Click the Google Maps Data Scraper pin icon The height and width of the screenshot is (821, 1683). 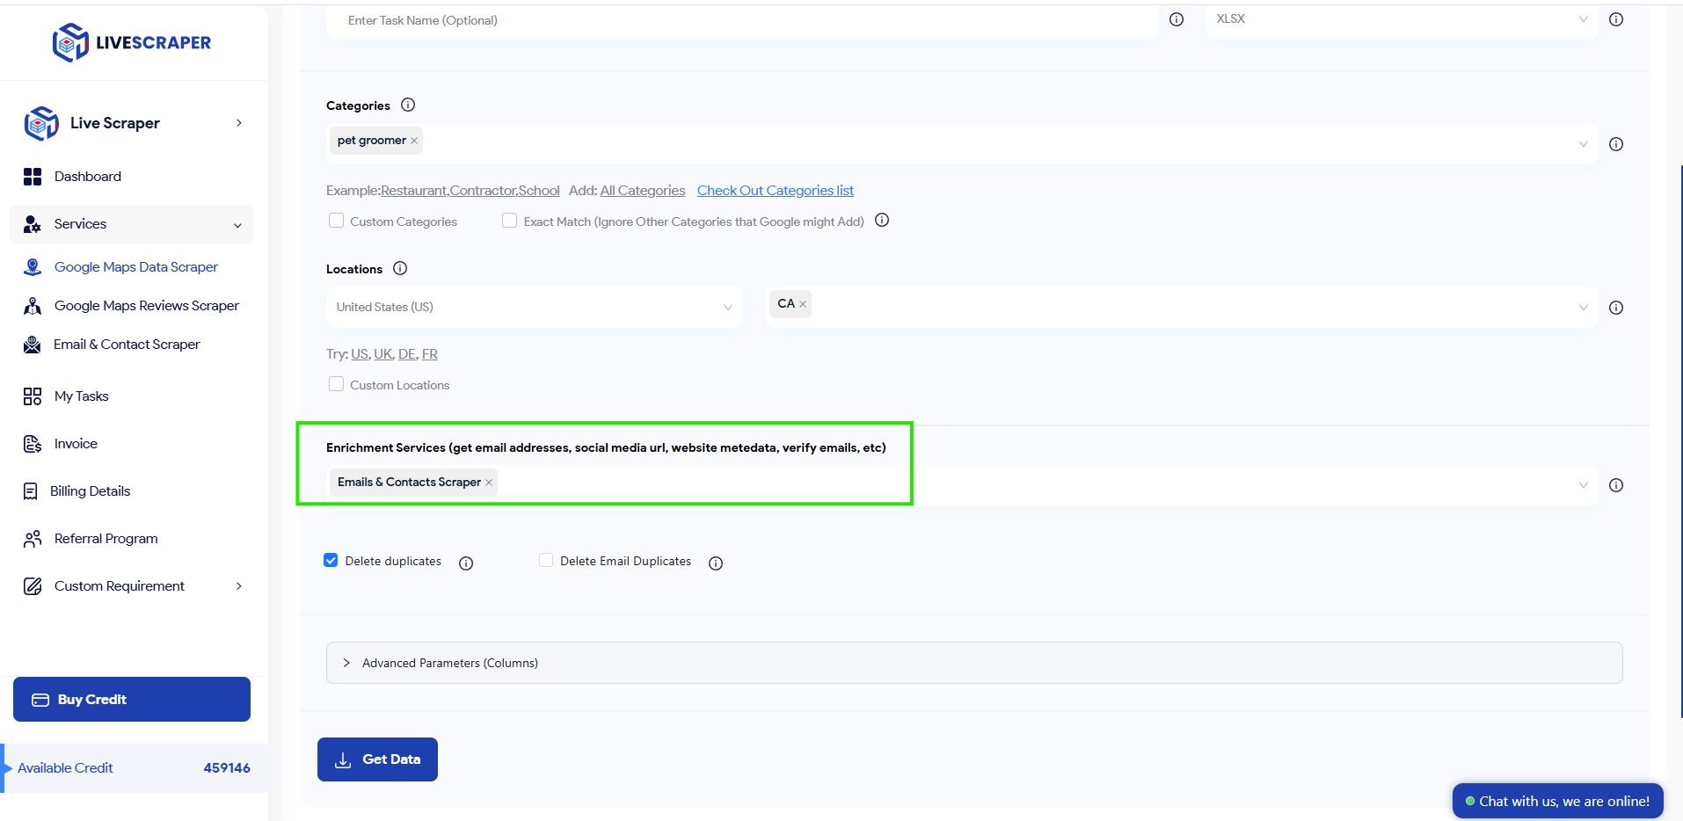33,267
